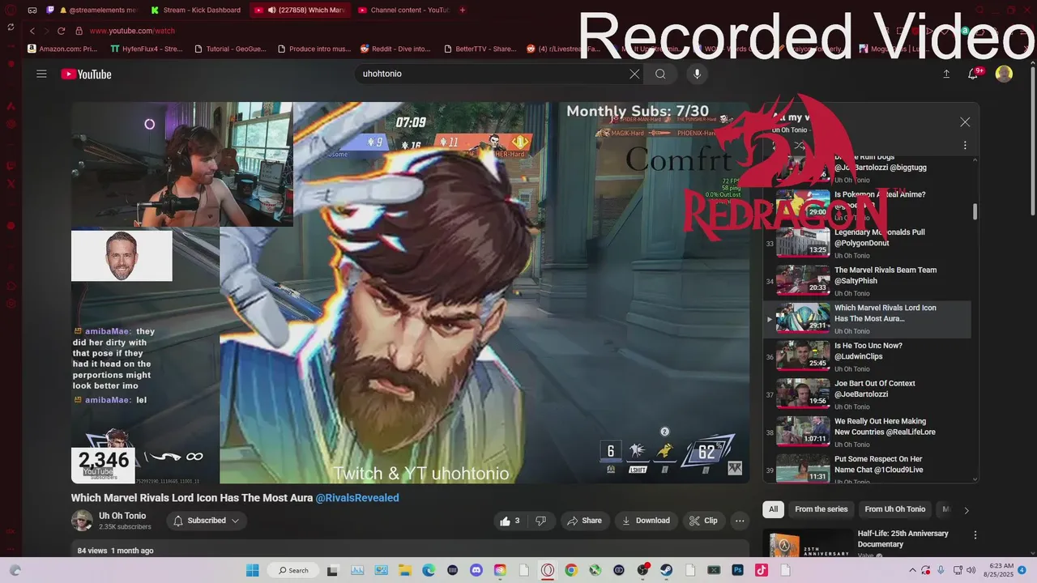
Task: Open the Reddit - Dive into bookmark
Action: [x=395, y=49]
